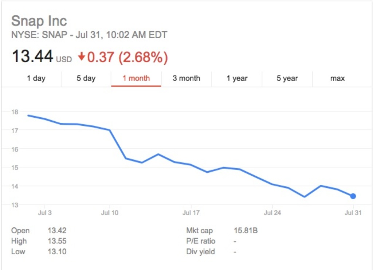
Task: Click the Low value 13.10
Action: pyautogui.click(x=58, y=251)
